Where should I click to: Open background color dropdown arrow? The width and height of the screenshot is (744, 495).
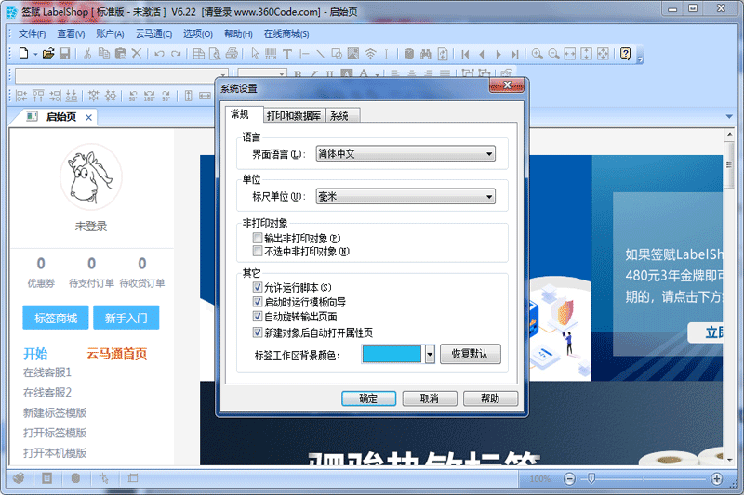coord(430,354)
